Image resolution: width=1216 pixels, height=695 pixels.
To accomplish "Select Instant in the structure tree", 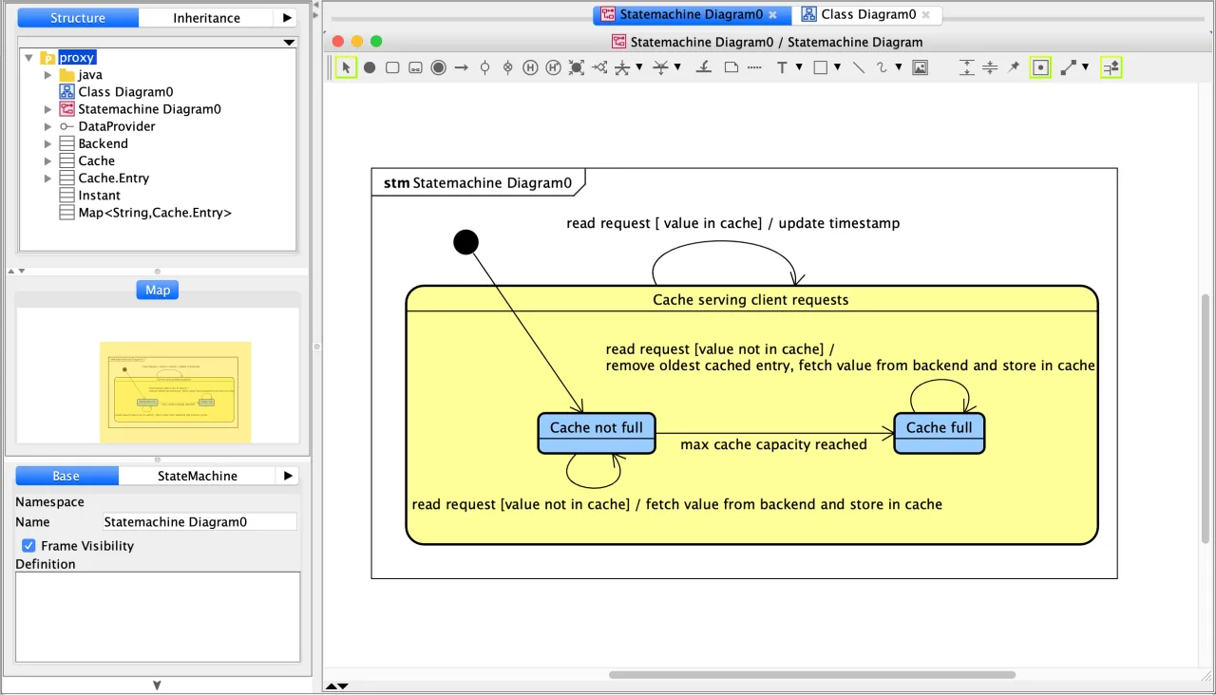I will [99, 196].
